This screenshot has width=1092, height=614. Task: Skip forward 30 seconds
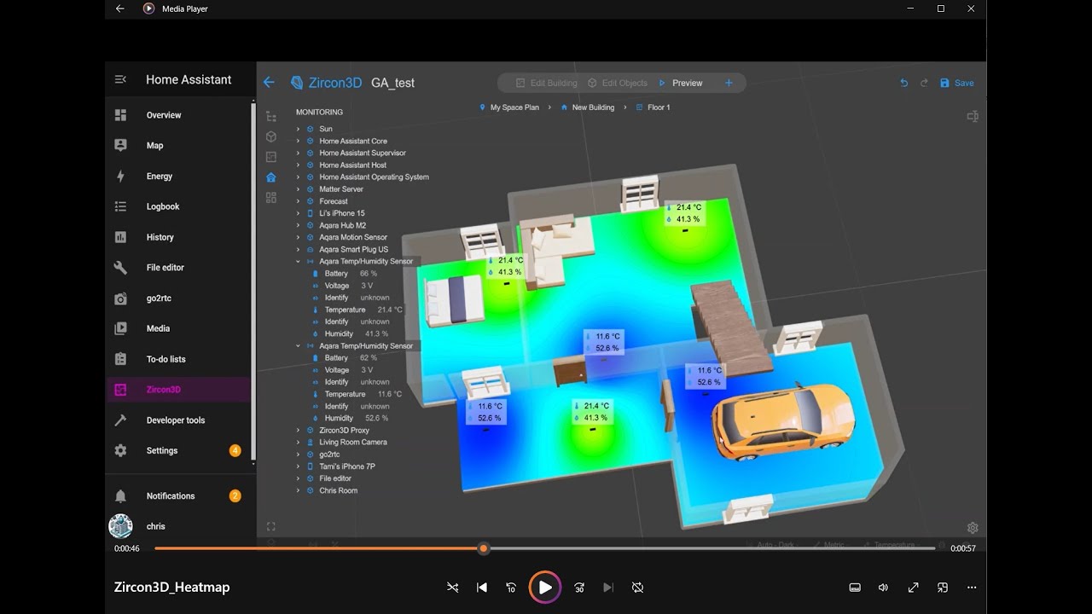click(579, 587)
